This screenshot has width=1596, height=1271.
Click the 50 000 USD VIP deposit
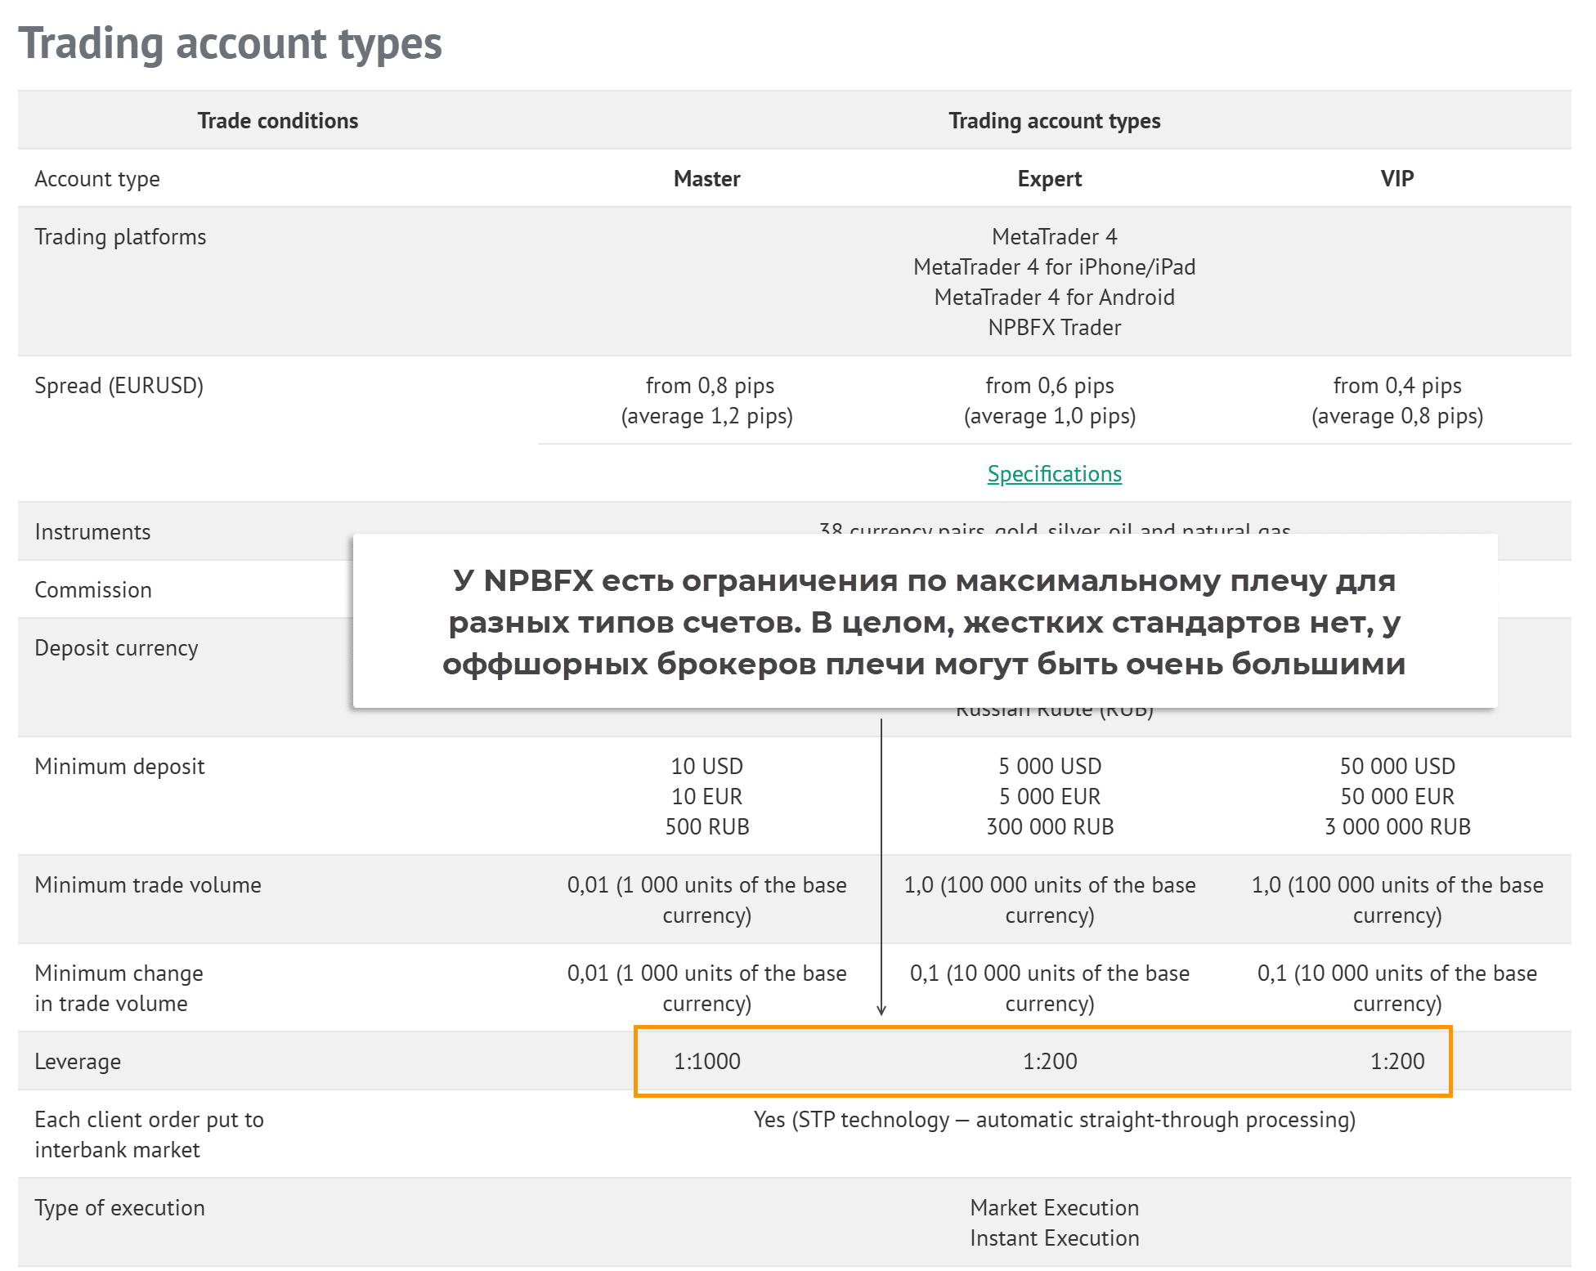tap(1396, 767)
